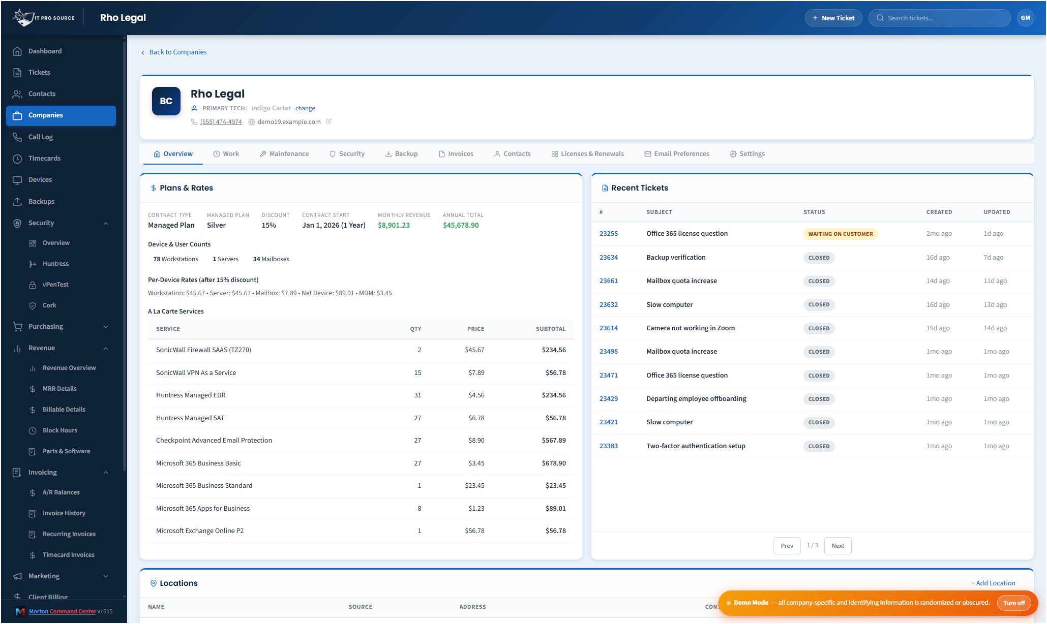1047x624 pixels.
Task: Click the Devices monitor icon
Action: (x=17, y=180)
